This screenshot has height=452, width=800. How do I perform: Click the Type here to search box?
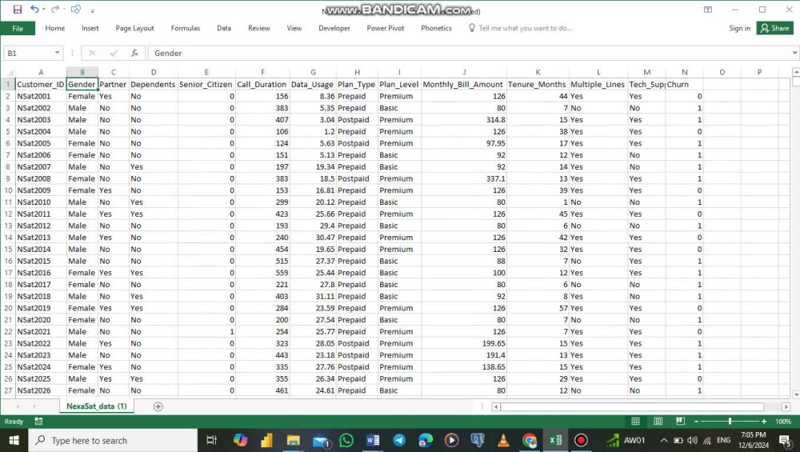[x=113, y=440]
